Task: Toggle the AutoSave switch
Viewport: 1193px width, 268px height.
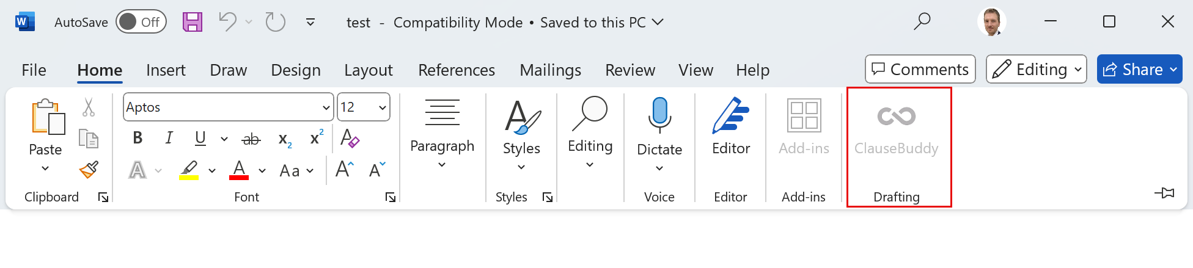Action: [141, 23]
